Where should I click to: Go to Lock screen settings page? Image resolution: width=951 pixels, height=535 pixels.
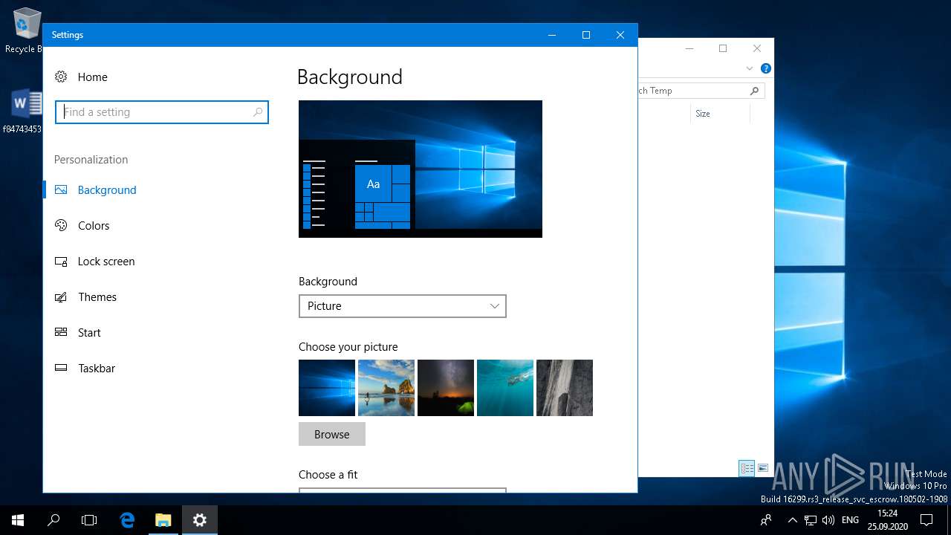click(106, 261)
